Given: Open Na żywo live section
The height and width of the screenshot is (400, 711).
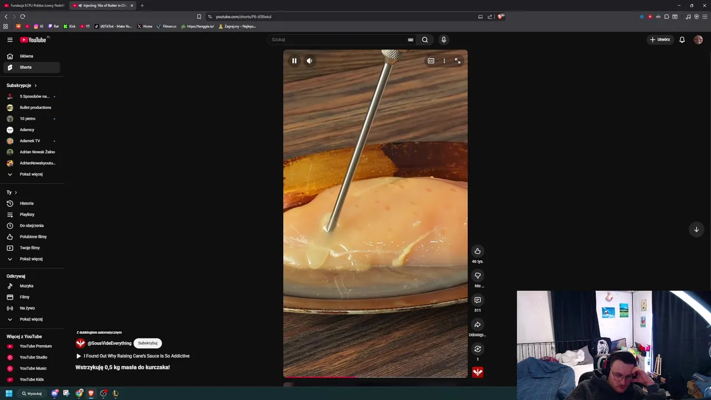Looking at the screenshot, I should (x=32, y=308).
